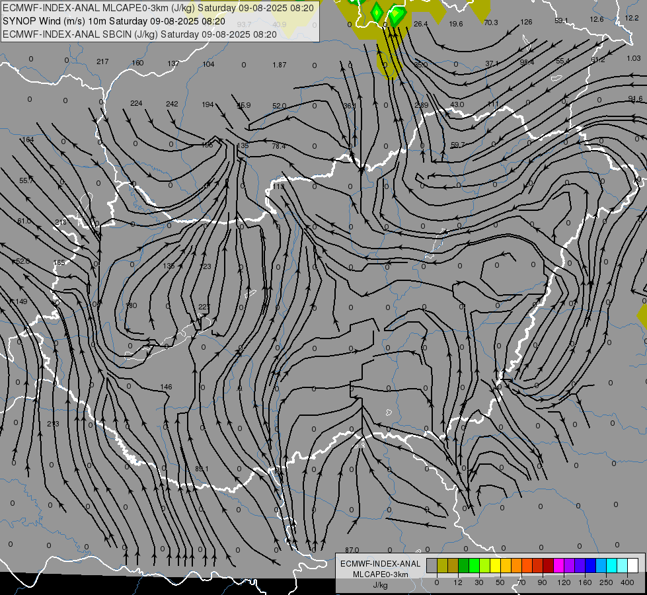This screenshot has width=647, height=595.
Task: Click the map value '180'
Action: (x=131, y=306)
